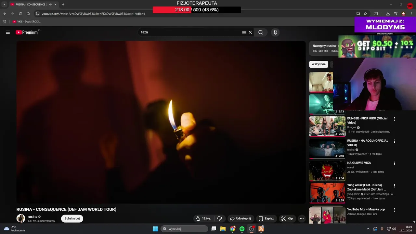Play RUSINA - NA ROGU thumbnail
Viewport: 416px width, 234px height.
tap(327, 149)
